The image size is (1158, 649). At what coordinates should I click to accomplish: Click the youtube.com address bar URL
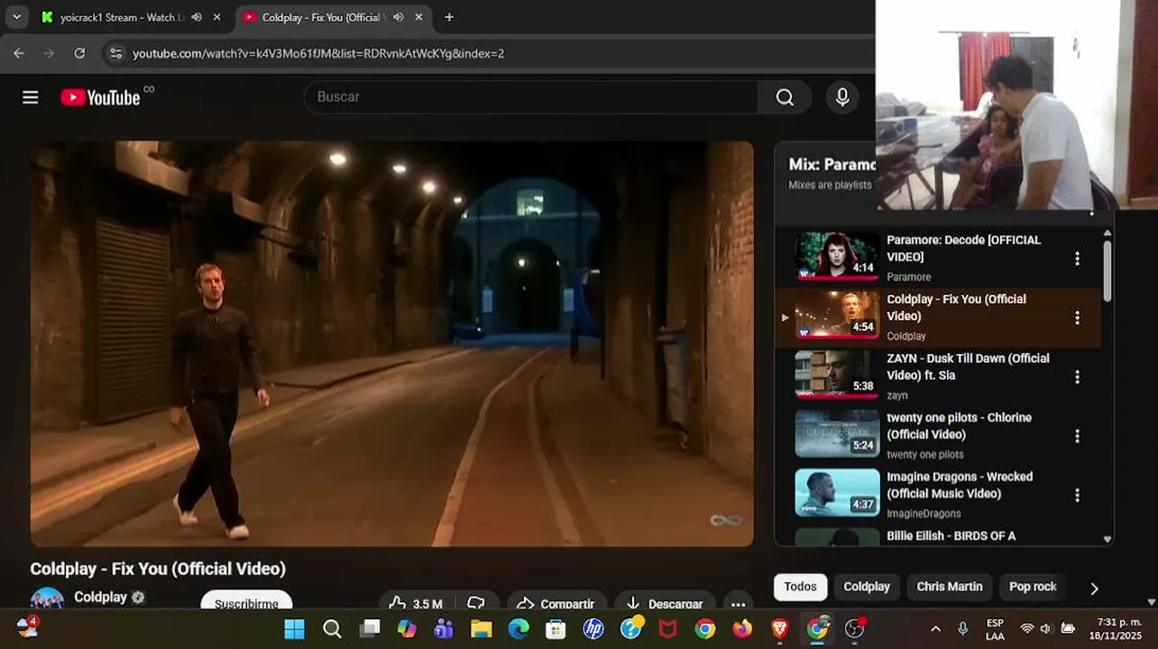click(x=318, y=53)
